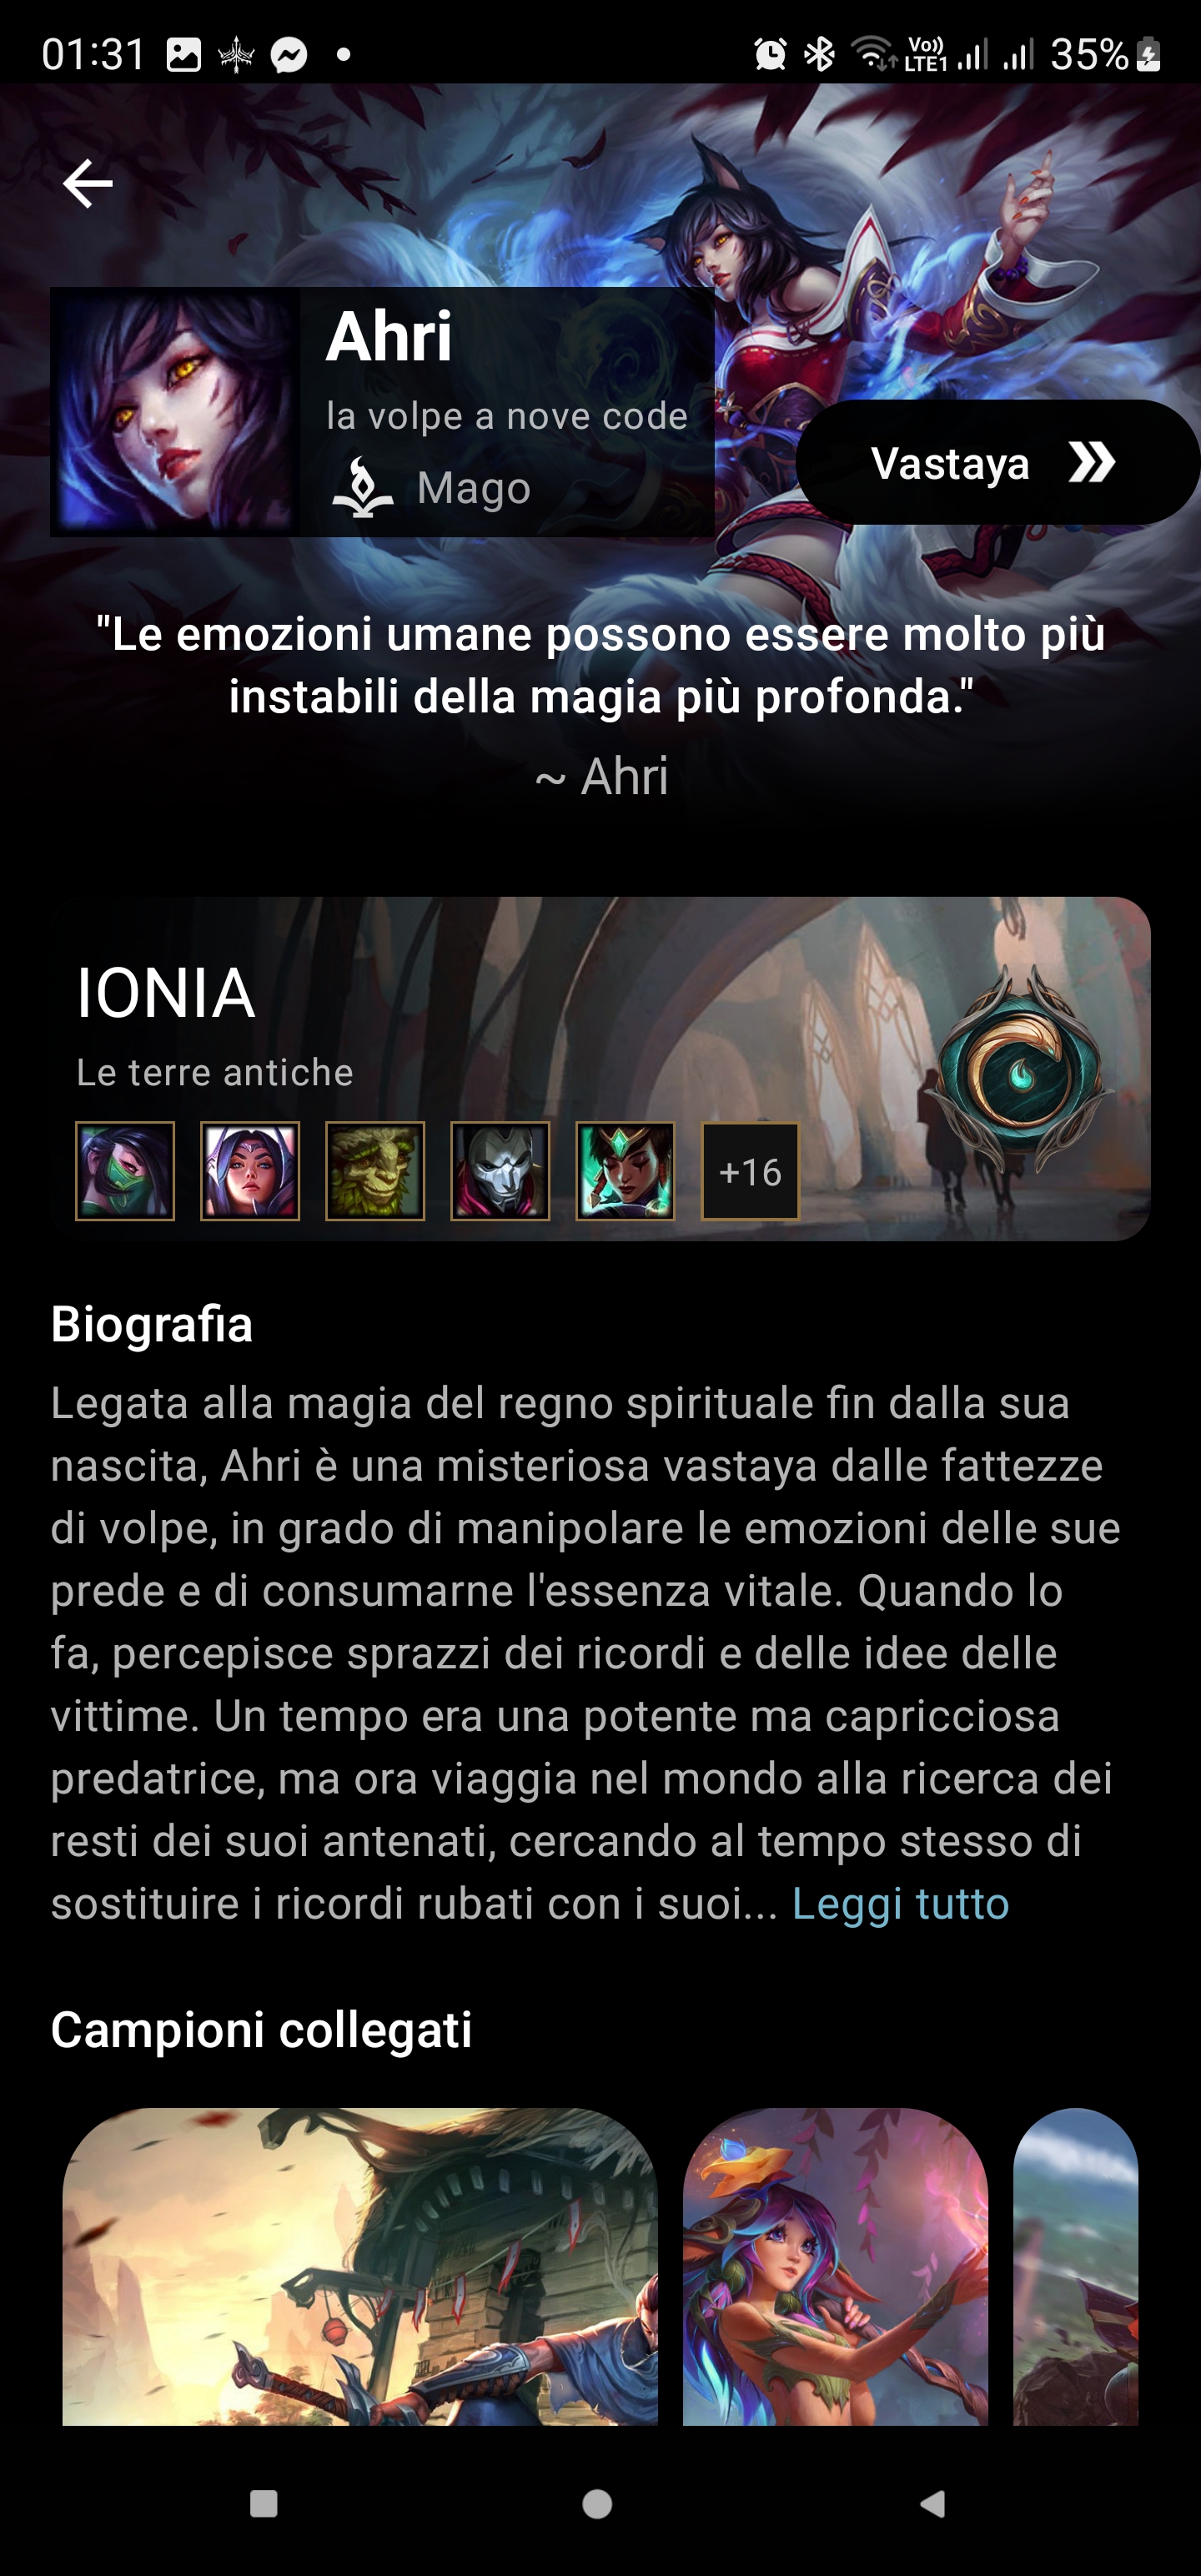Click Leggi tutto to expand biography

pyautogui.click(x=901, y=1903)
